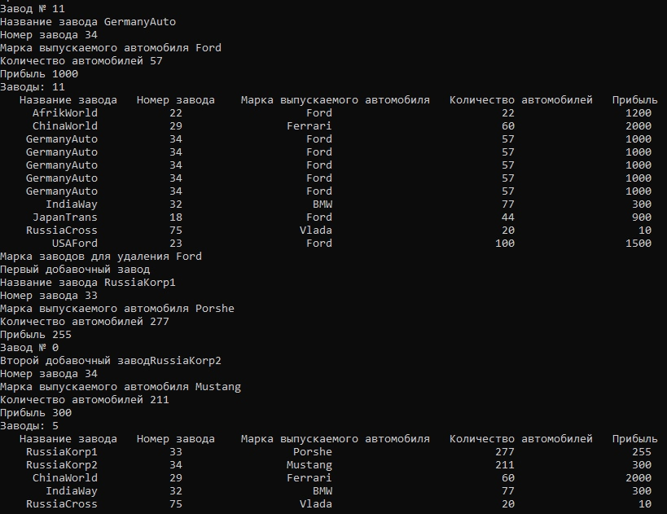Click the line "Прибыль 1000"
The width and height of the screenshot is (667, 514).
(x=39, y=74)
